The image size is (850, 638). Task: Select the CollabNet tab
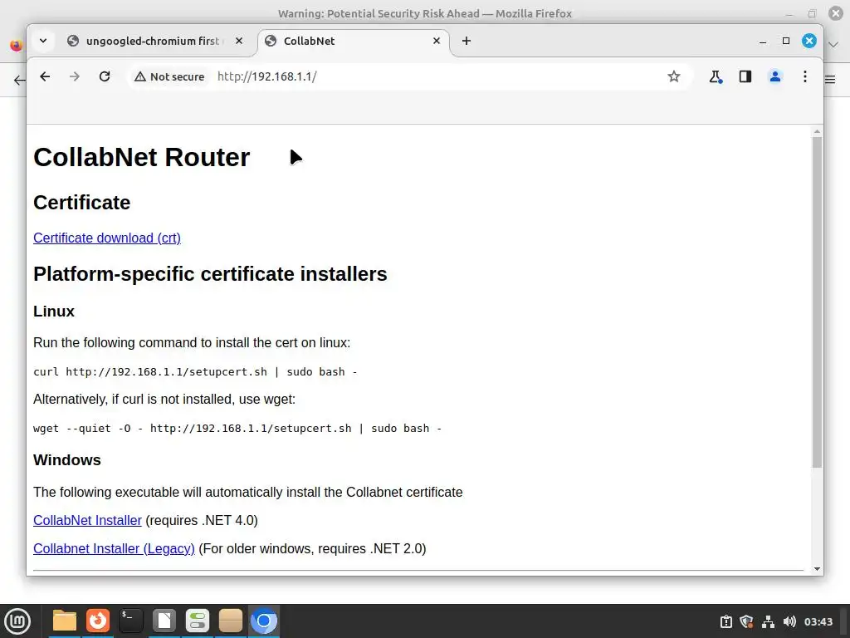347,41
